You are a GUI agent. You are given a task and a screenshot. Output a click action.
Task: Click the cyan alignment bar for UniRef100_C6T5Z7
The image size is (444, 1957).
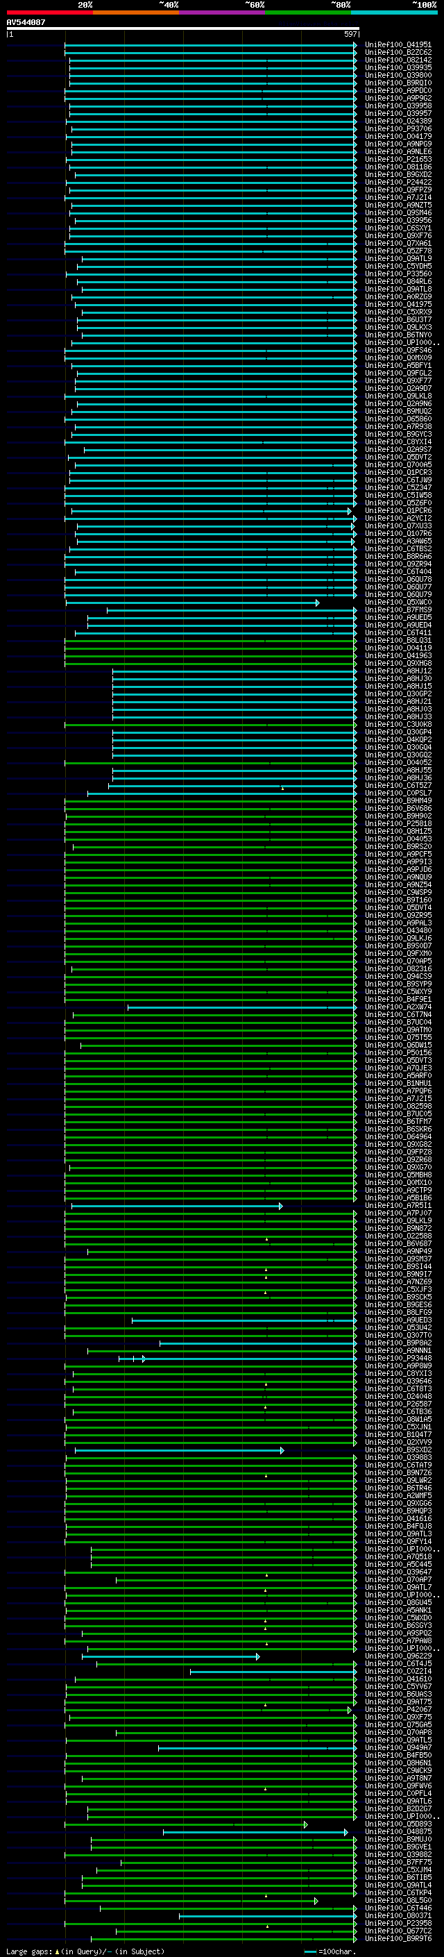point(232,786)
